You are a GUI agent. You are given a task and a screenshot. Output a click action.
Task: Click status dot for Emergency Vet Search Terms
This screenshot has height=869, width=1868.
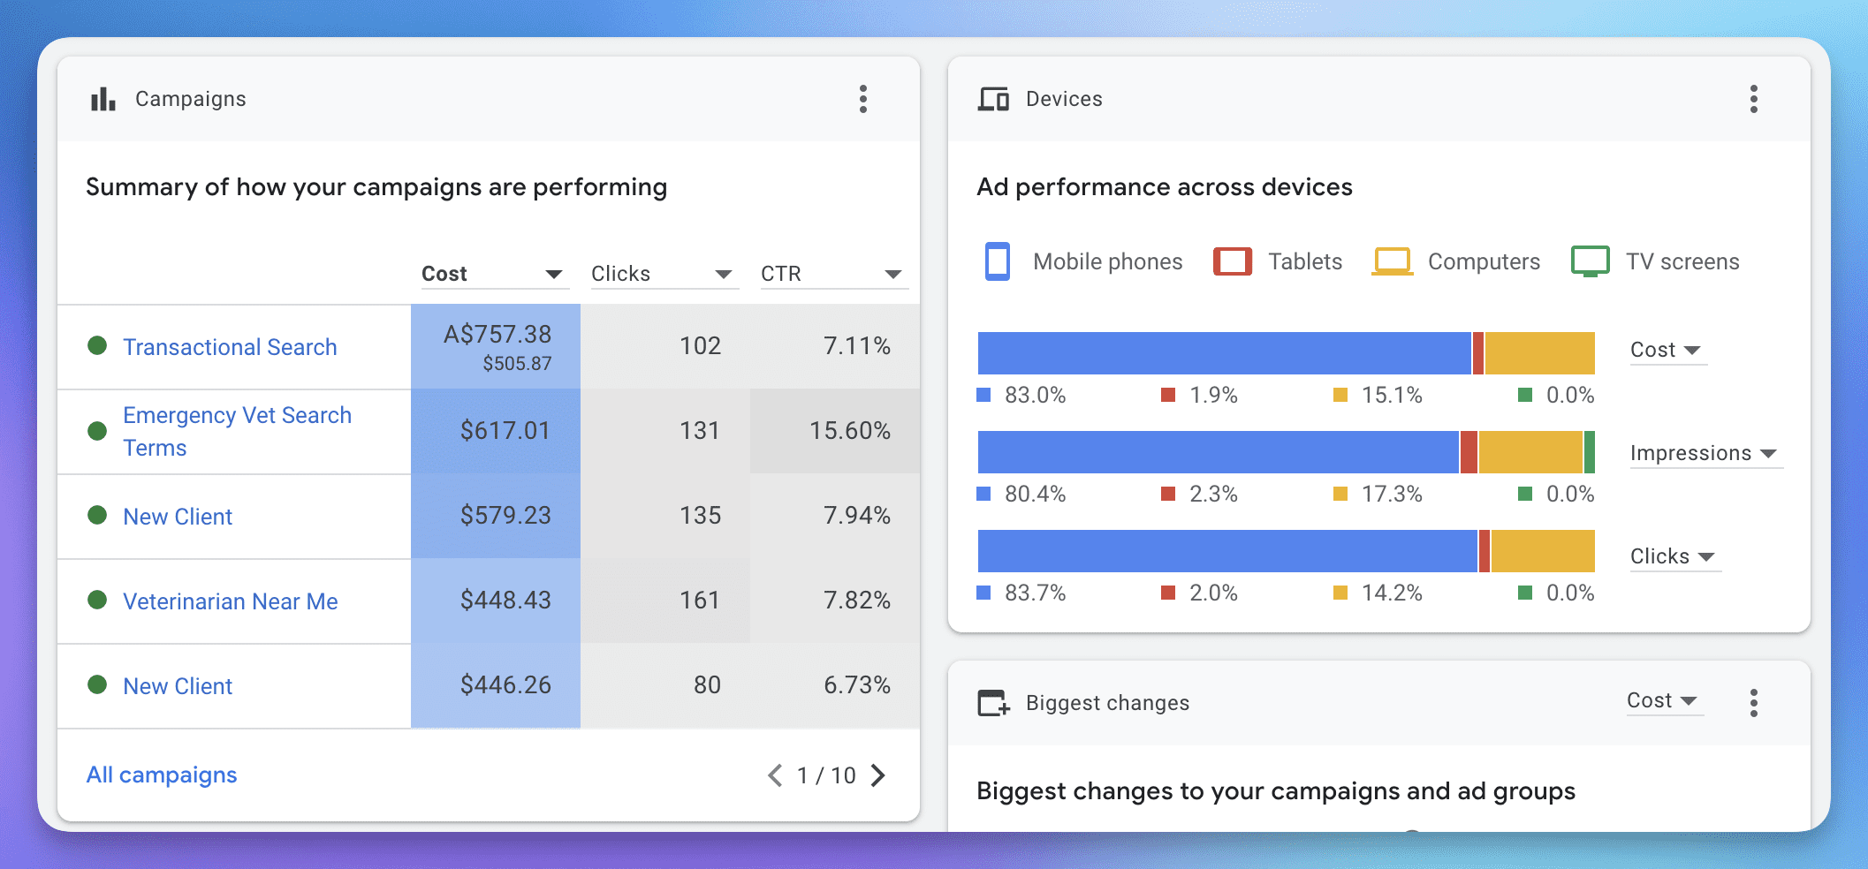click(x=97, y=431)
